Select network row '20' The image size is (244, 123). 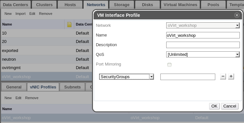pos(47,42)
